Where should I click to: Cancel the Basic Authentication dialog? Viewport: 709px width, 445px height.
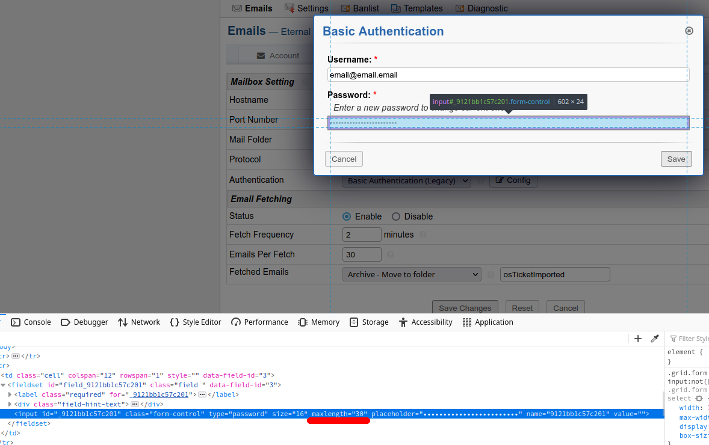(344, 159)
